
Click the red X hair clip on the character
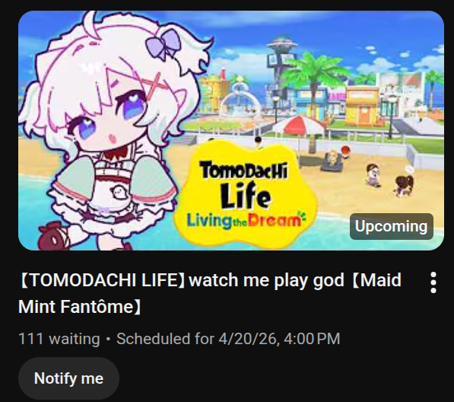point(154,86)
